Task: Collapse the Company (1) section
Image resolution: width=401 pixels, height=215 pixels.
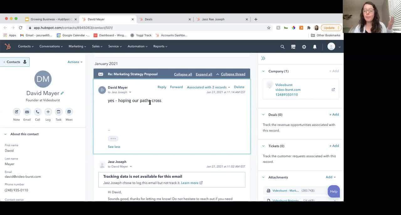Action: [x=263, y=71]
